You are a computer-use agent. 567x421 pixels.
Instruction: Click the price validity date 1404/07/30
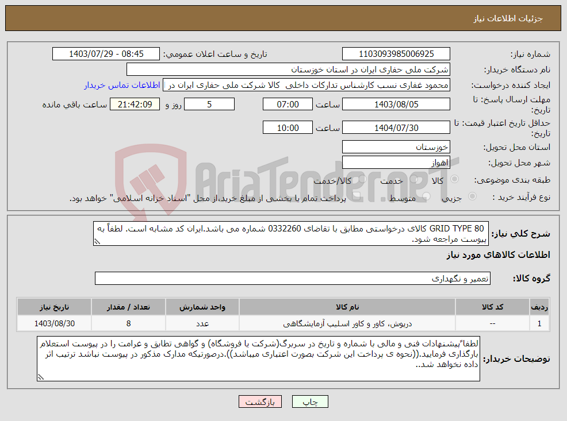click(396, 128)
